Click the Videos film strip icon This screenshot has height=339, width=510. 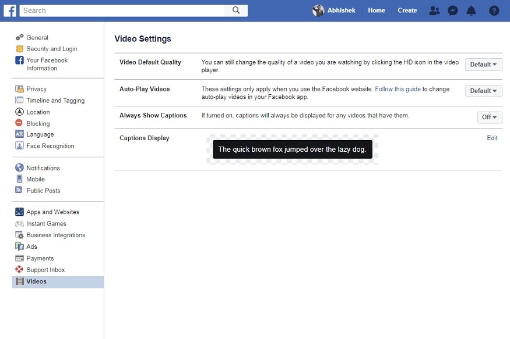(20, 281)
